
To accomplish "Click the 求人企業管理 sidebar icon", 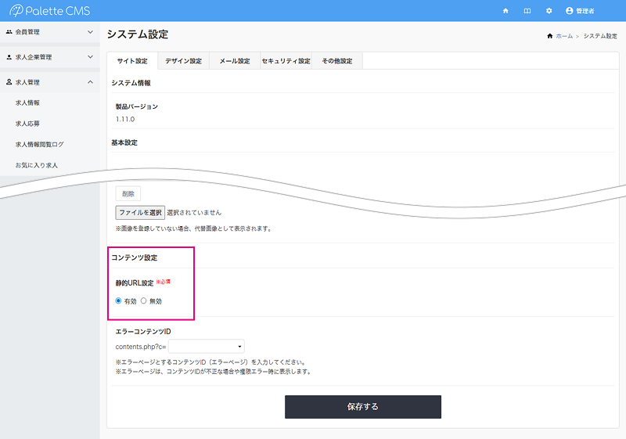I will [9, 57].
